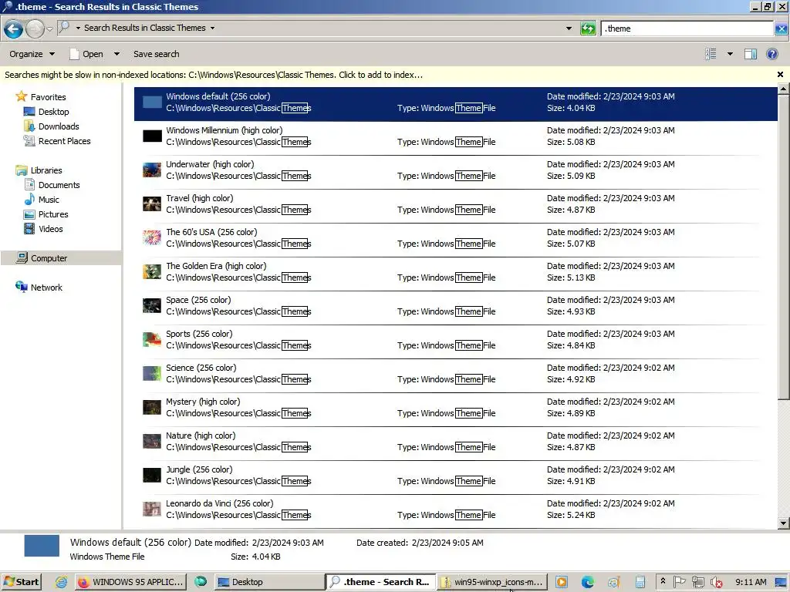Click Save search
The image size is (790, 592).
pos(156,54)
